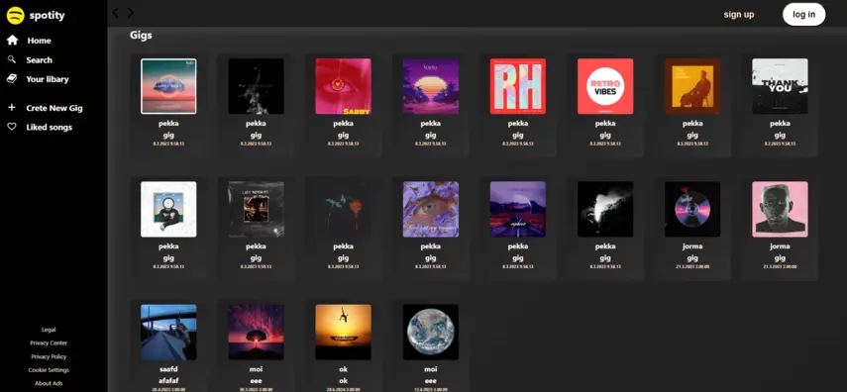Image resolution: width=847 pixels, height=392 pixels.
Task: Click the Home house icon
Action: pos(12,40)
